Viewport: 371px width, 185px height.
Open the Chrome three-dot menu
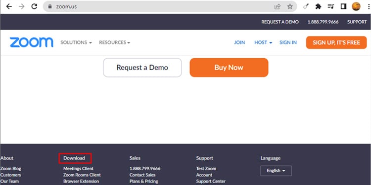[369, 6]
